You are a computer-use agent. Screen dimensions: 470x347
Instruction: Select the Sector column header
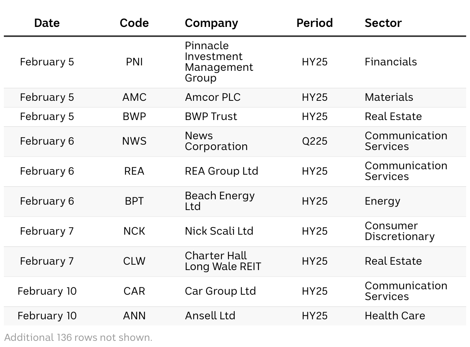(x=383, y=23)
